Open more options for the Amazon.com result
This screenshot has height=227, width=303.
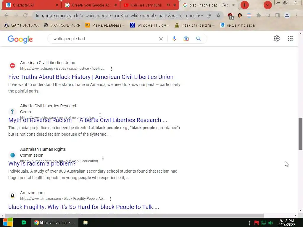point(111,199)
